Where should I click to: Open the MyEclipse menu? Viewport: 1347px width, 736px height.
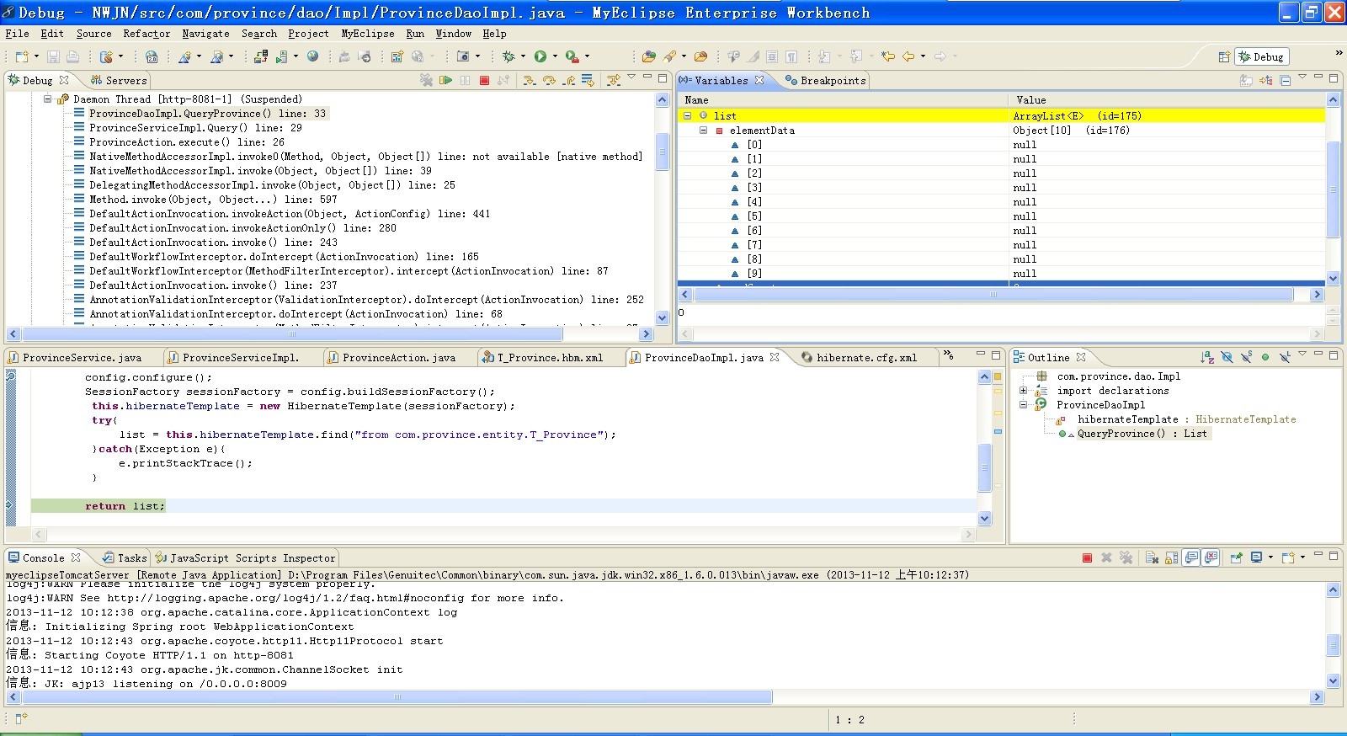[x=367, y=34]
